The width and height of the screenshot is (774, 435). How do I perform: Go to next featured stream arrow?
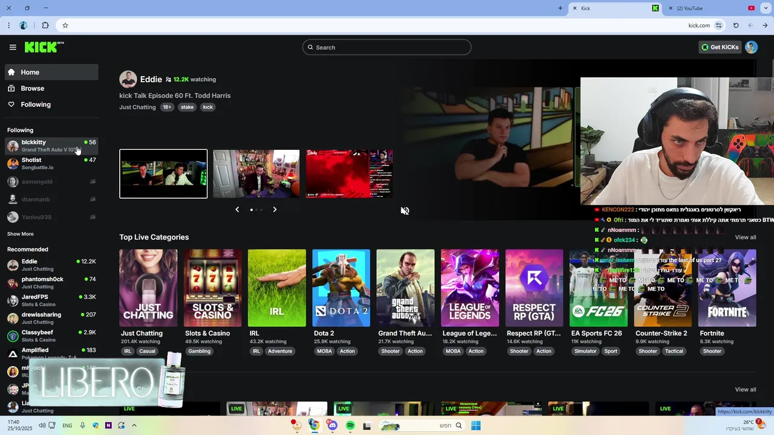coord(275,210)
